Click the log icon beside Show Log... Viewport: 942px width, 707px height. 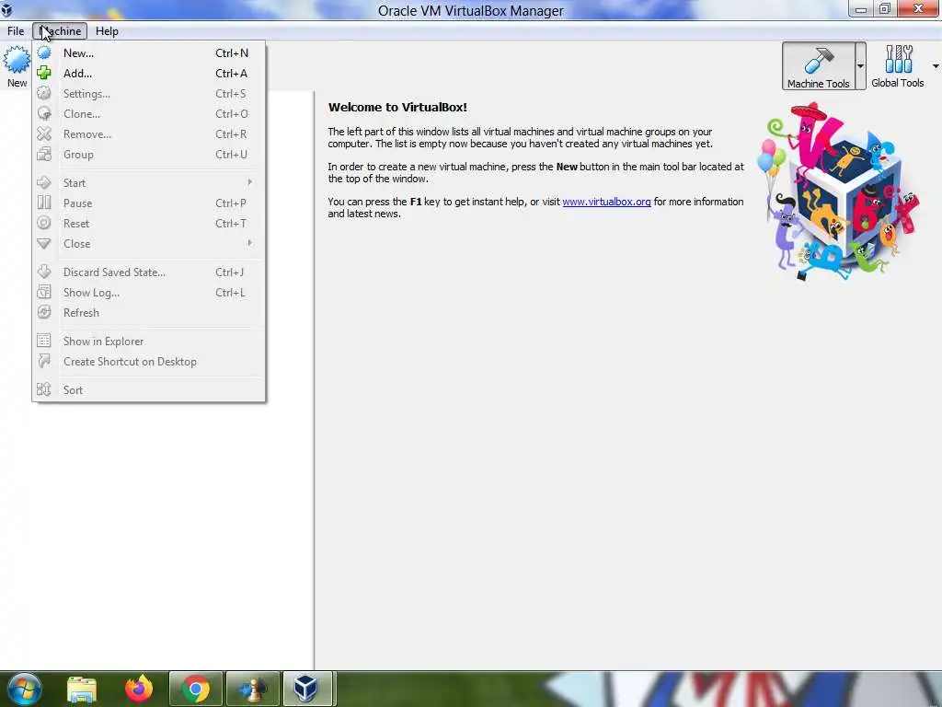[44, 292]
